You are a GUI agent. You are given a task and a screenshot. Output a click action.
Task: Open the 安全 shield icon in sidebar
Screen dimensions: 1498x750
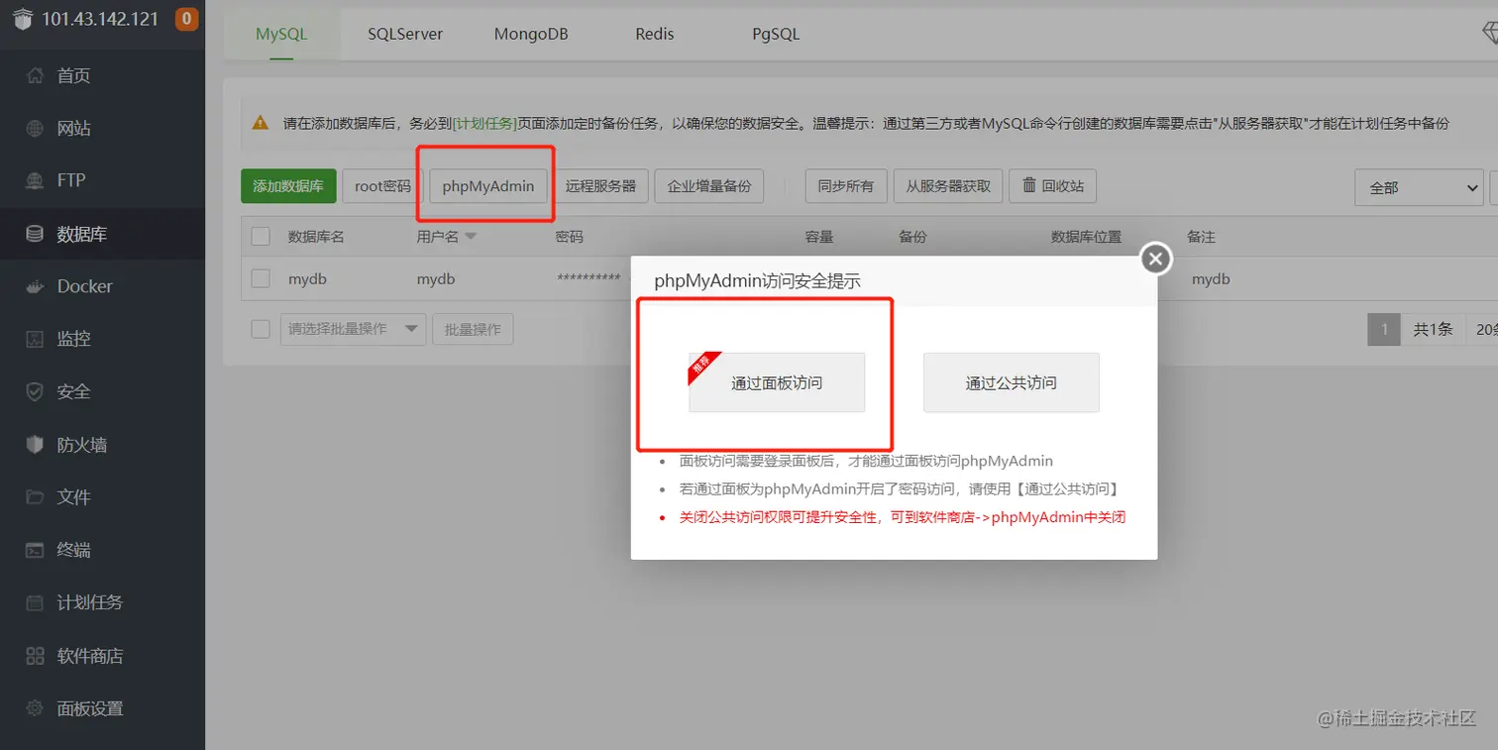(35, 392)
